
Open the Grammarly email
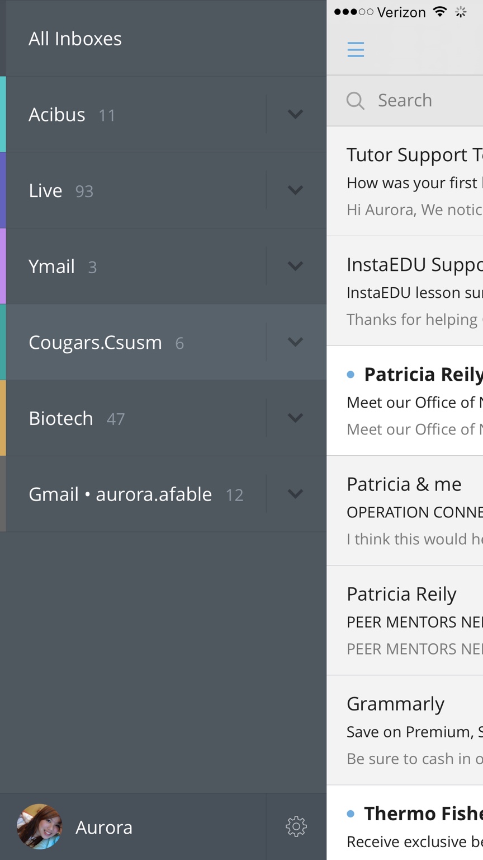[x=414, y=730]
